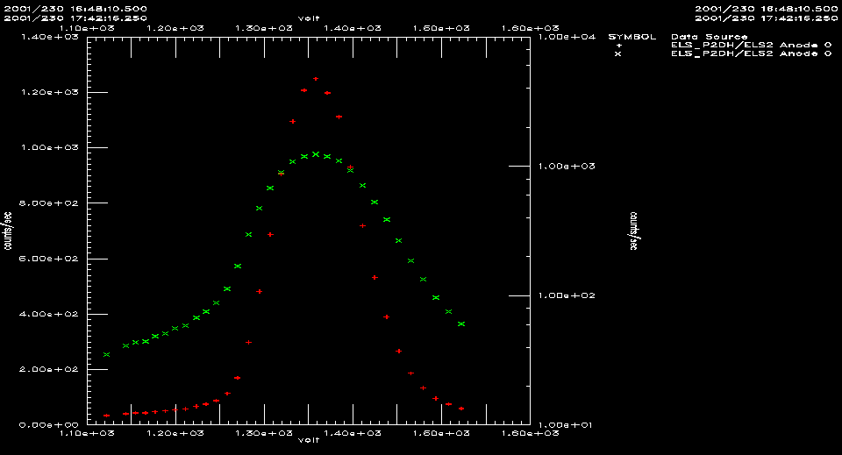The image size is (842, 455).
Task: Click the highest red plus data point
Action: click(x=316, y=79)
